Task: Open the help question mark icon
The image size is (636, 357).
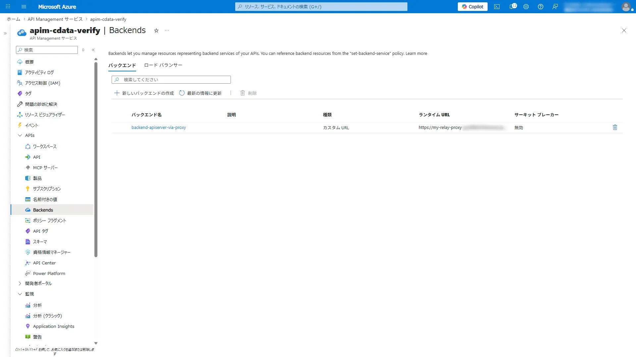Action: click(541, 7)
